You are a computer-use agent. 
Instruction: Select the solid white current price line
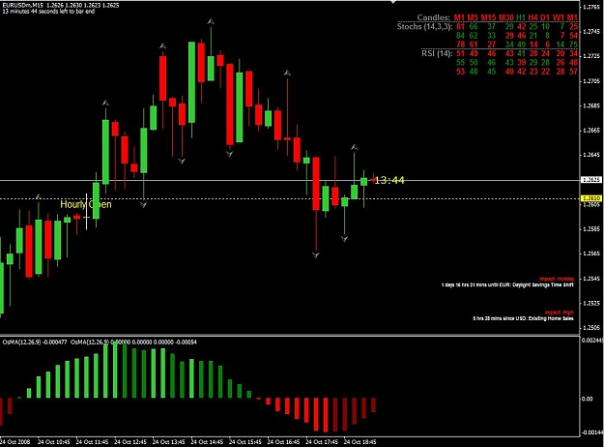(290, 180)
